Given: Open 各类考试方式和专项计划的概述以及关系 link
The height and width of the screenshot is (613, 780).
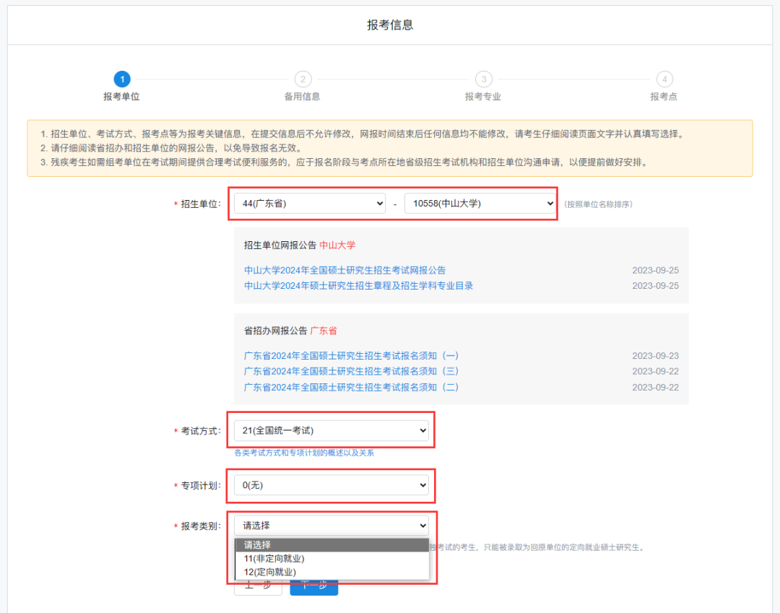Looking at the screenshot, I should (304, 453).
